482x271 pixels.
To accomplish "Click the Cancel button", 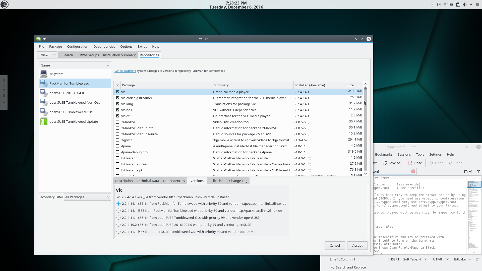I will click(x=335, y=245).
